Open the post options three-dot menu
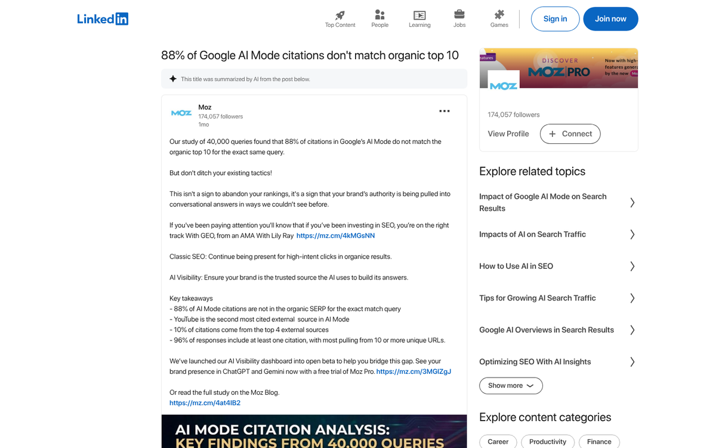 pyautogui.click(x=445, y=111)
